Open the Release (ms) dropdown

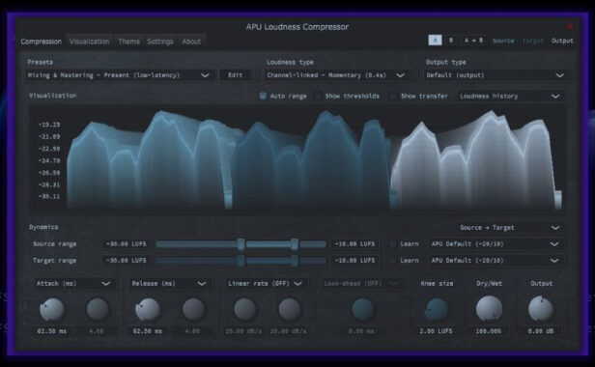tap(169, 284)
